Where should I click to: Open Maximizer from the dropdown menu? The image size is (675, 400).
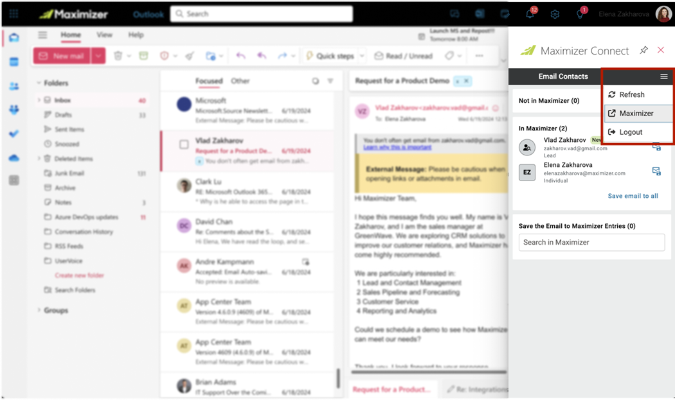pos(638,113)
